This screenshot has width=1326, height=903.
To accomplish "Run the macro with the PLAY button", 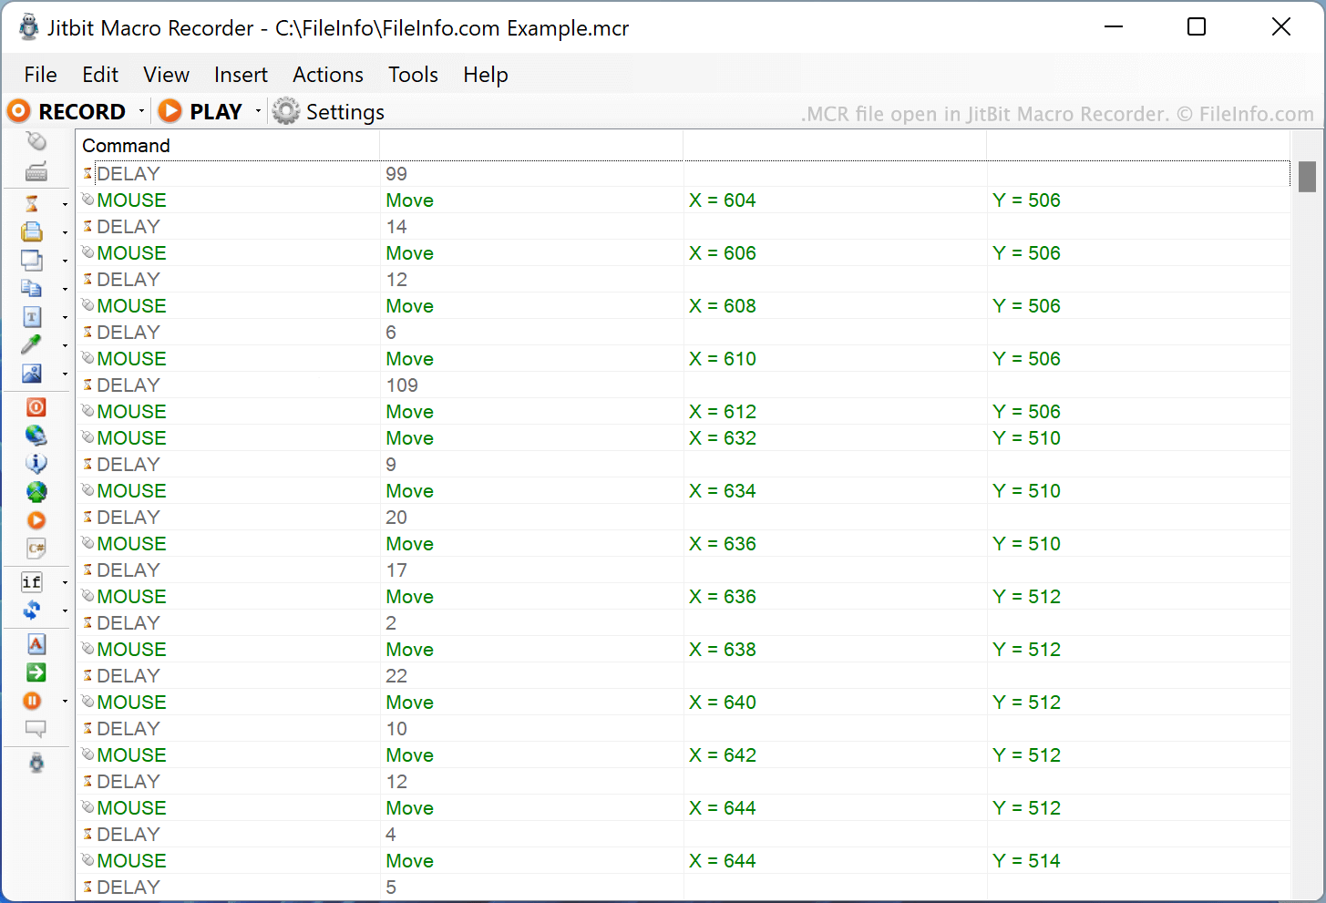I will click(200, 111).
